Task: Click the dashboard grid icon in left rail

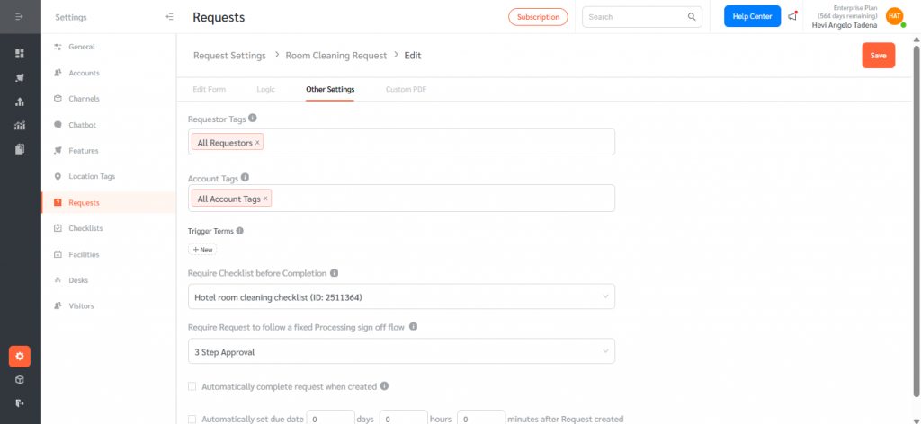Action: 20,54
